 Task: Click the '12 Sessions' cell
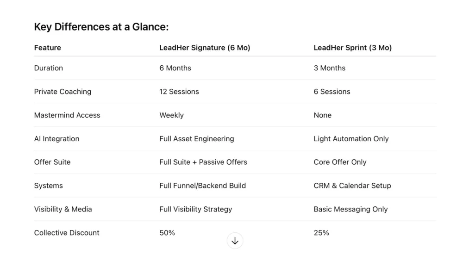[179, 92]
